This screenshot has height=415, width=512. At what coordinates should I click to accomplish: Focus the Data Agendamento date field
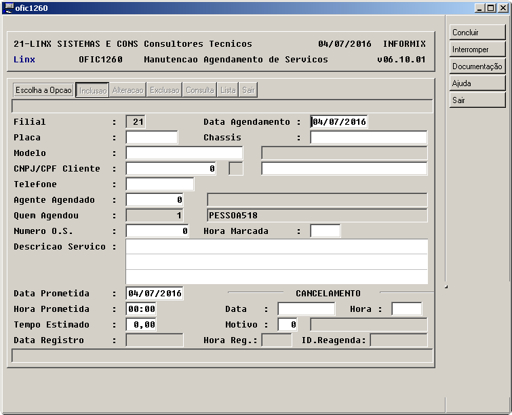tap(339, 122)
